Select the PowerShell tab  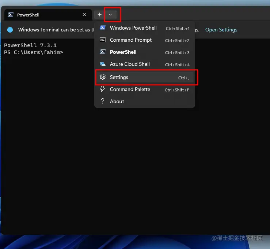[x=48, y=15]
